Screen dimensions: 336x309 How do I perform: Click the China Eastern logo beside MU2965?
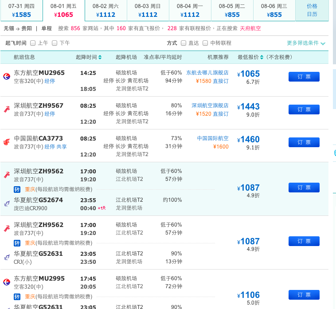point(7,76)
